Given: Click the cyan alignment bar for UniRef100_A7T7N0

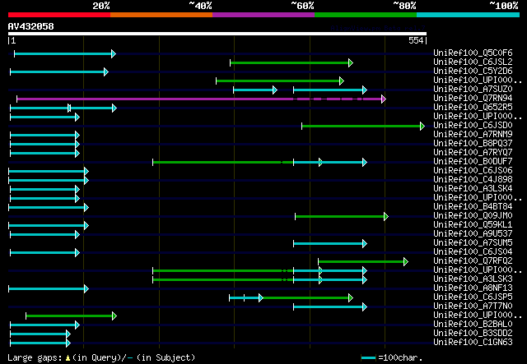Looking at the screenshot, I should point(330,307).
